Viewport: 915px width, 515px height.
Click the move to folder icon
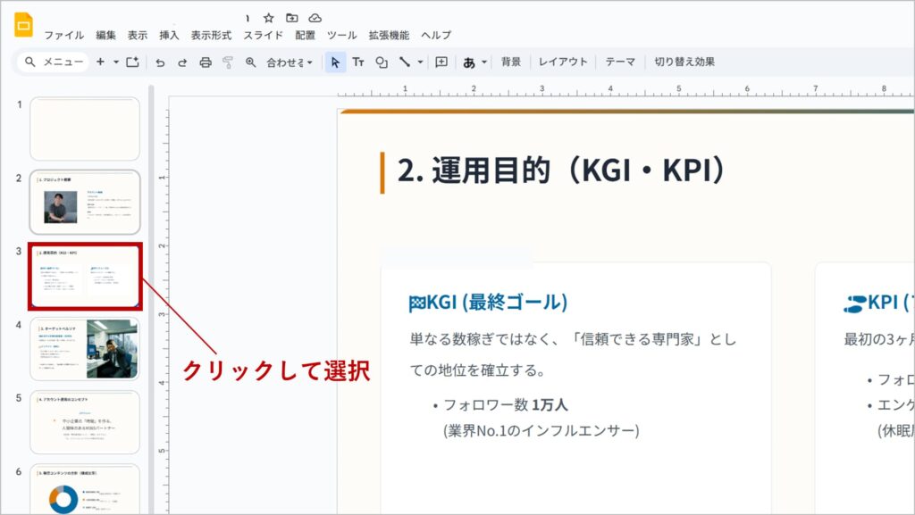coord(292,18)
